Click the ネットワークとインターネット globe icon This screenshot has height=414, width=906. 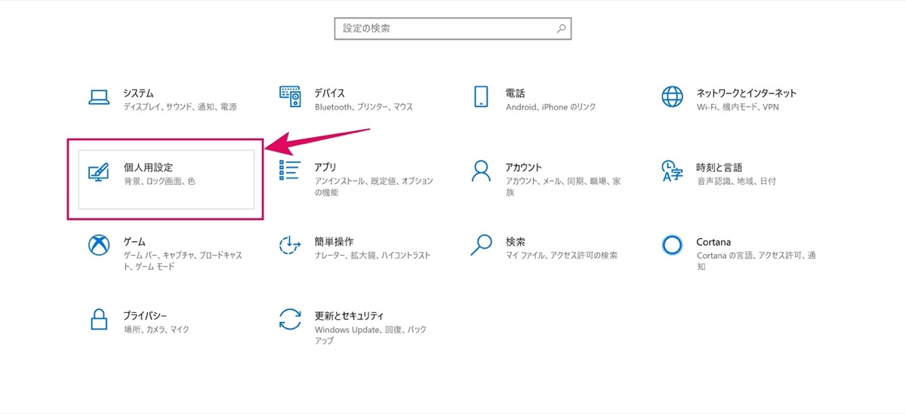671,97
